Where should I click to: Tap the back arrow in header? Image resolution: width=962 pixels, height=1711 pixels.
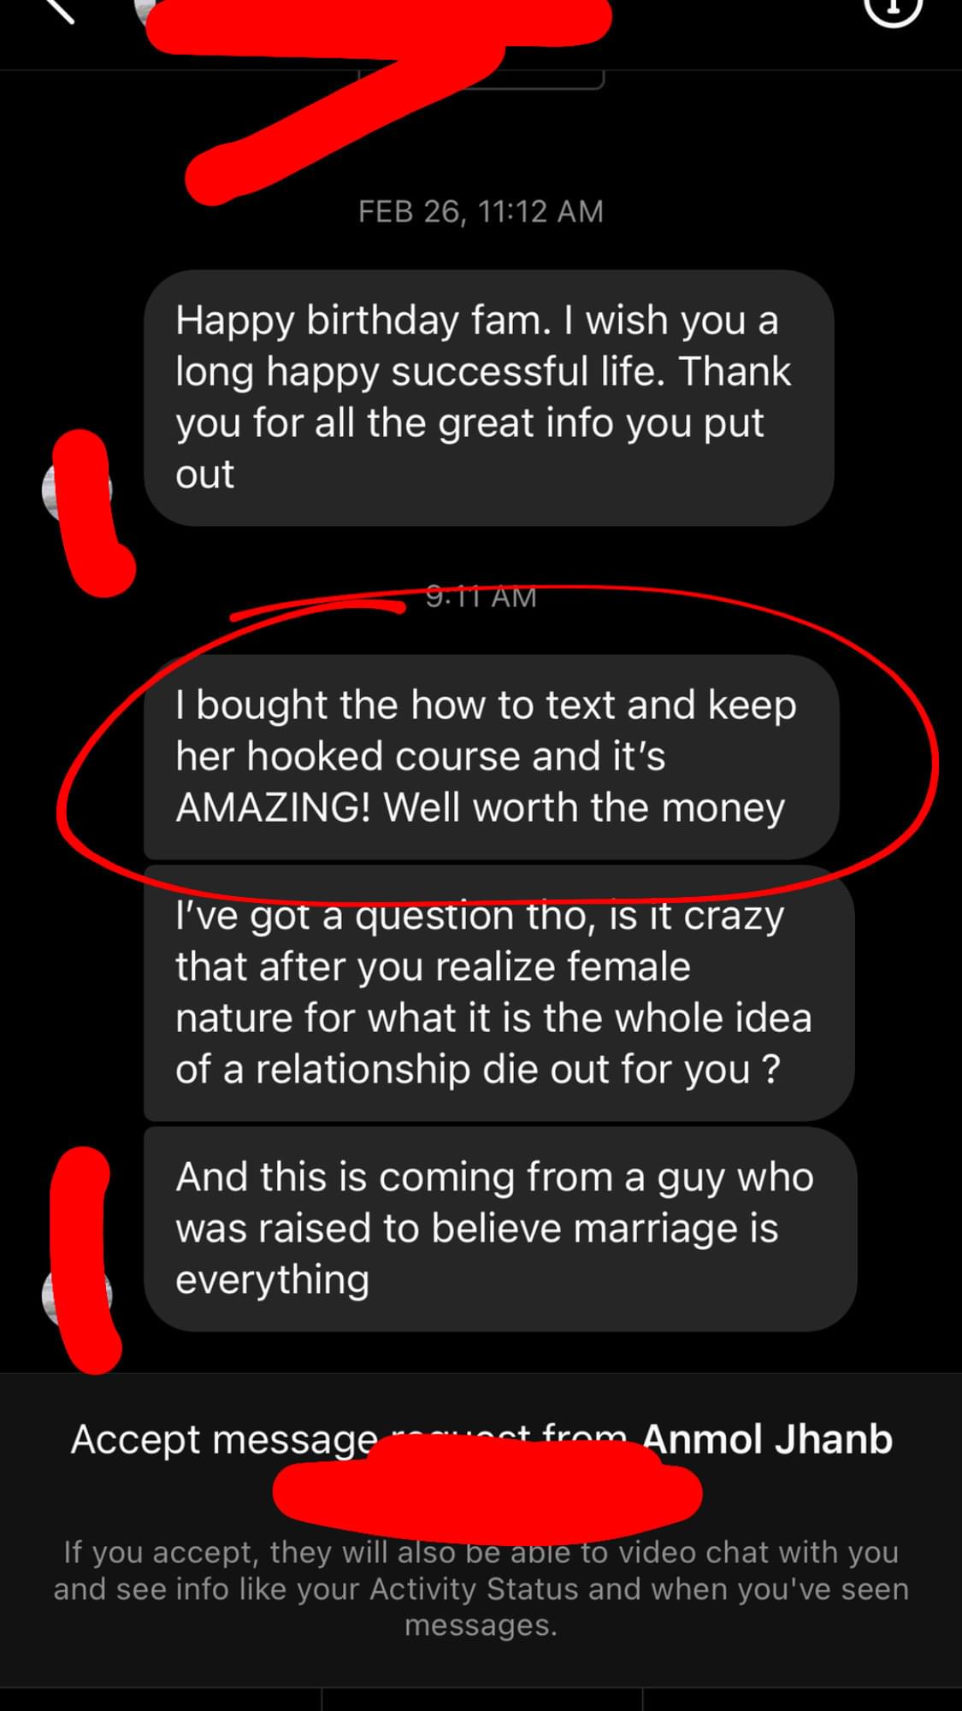58,9
